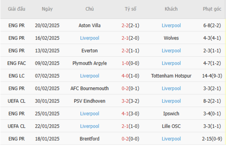Click the 1-0 score in Plymouth row
The height and width of the screenshot is (146, 226).
125,63
